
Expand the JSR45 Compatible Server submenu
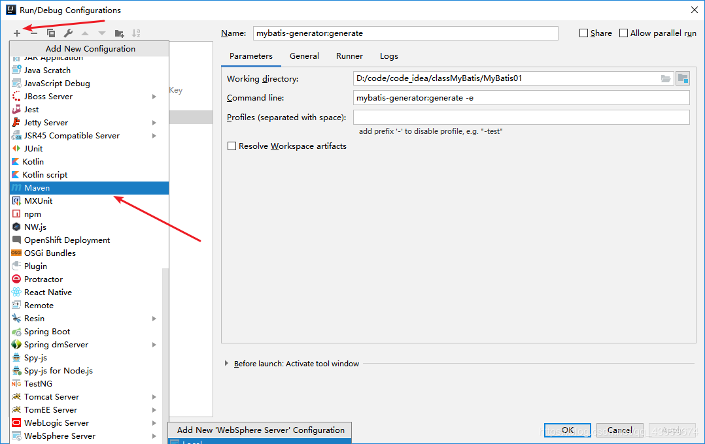pos(154,136)
